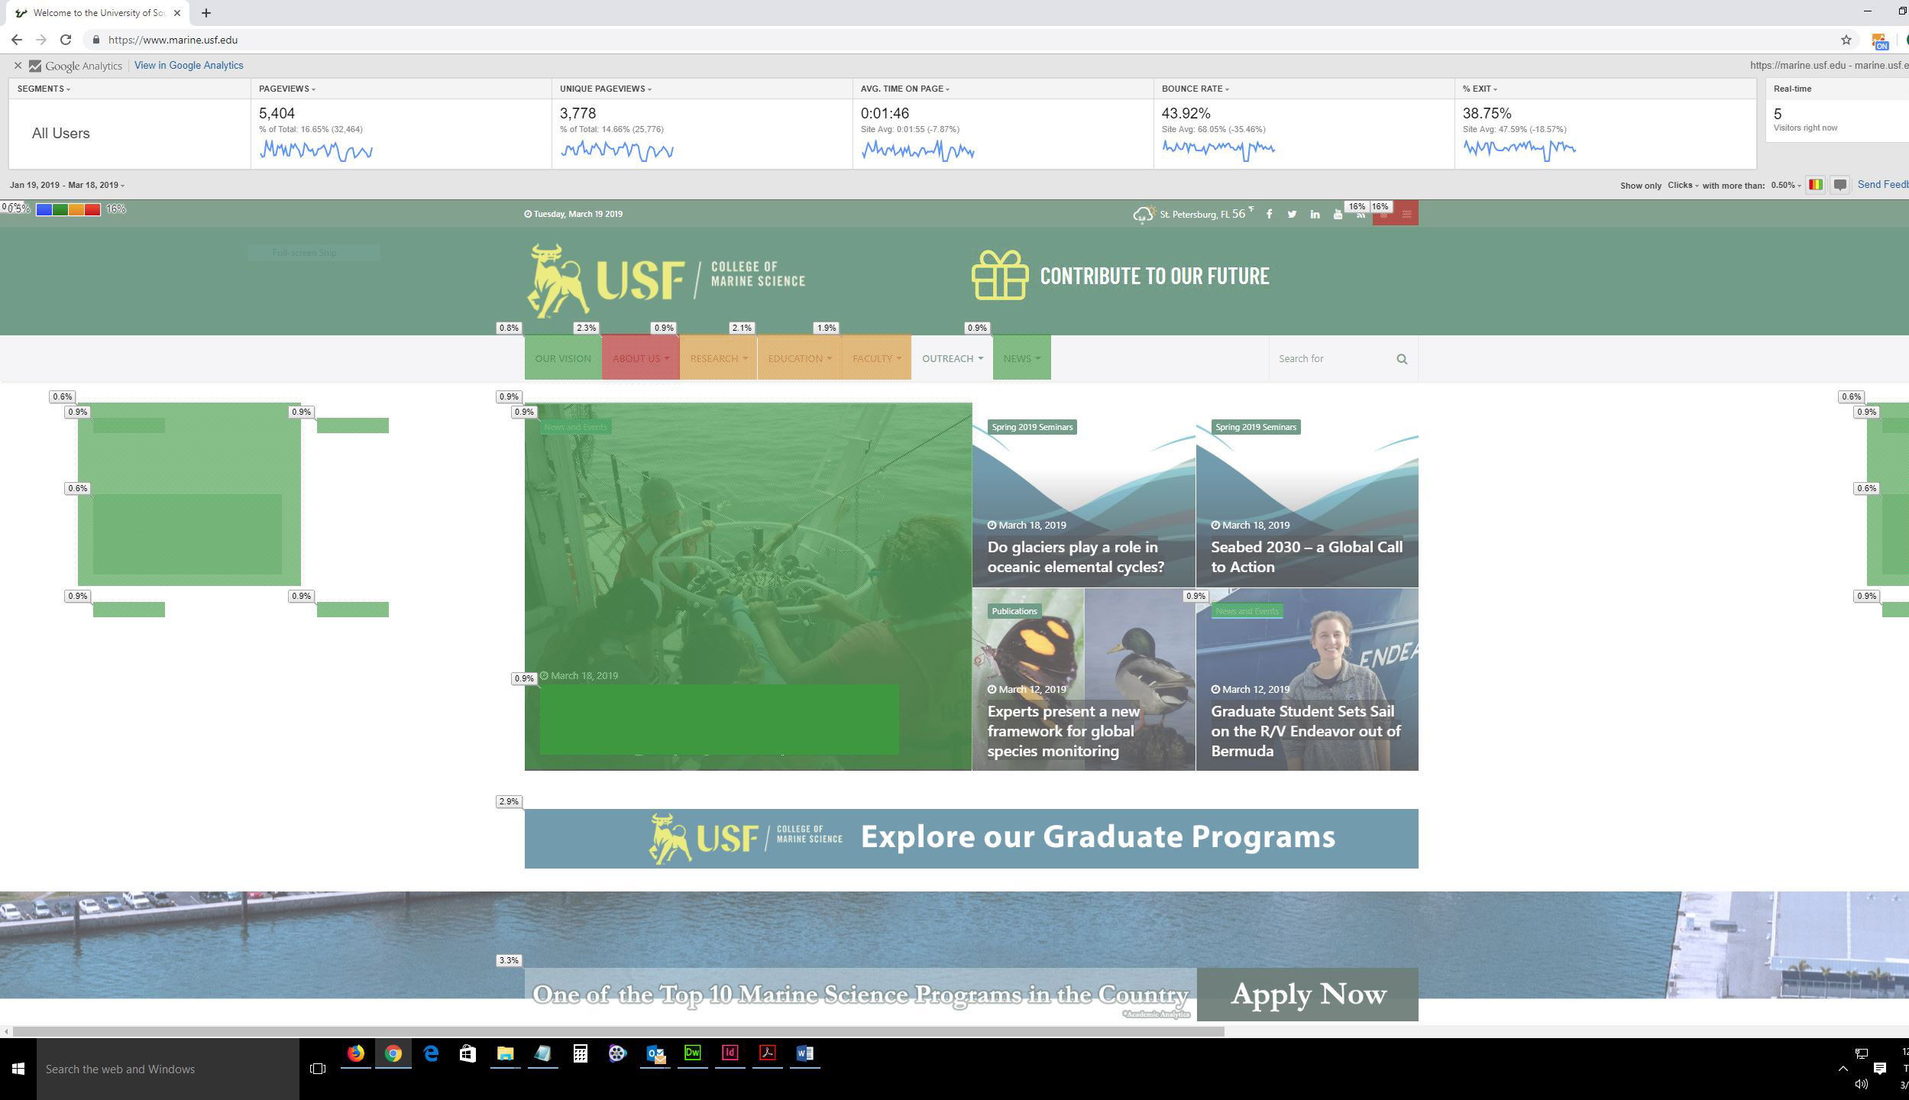Open the USF LinkedIn icon
Image resolution: width=1909 pixels, height=1100 pixels.
pyautogui.click(x=1315, y=214)
